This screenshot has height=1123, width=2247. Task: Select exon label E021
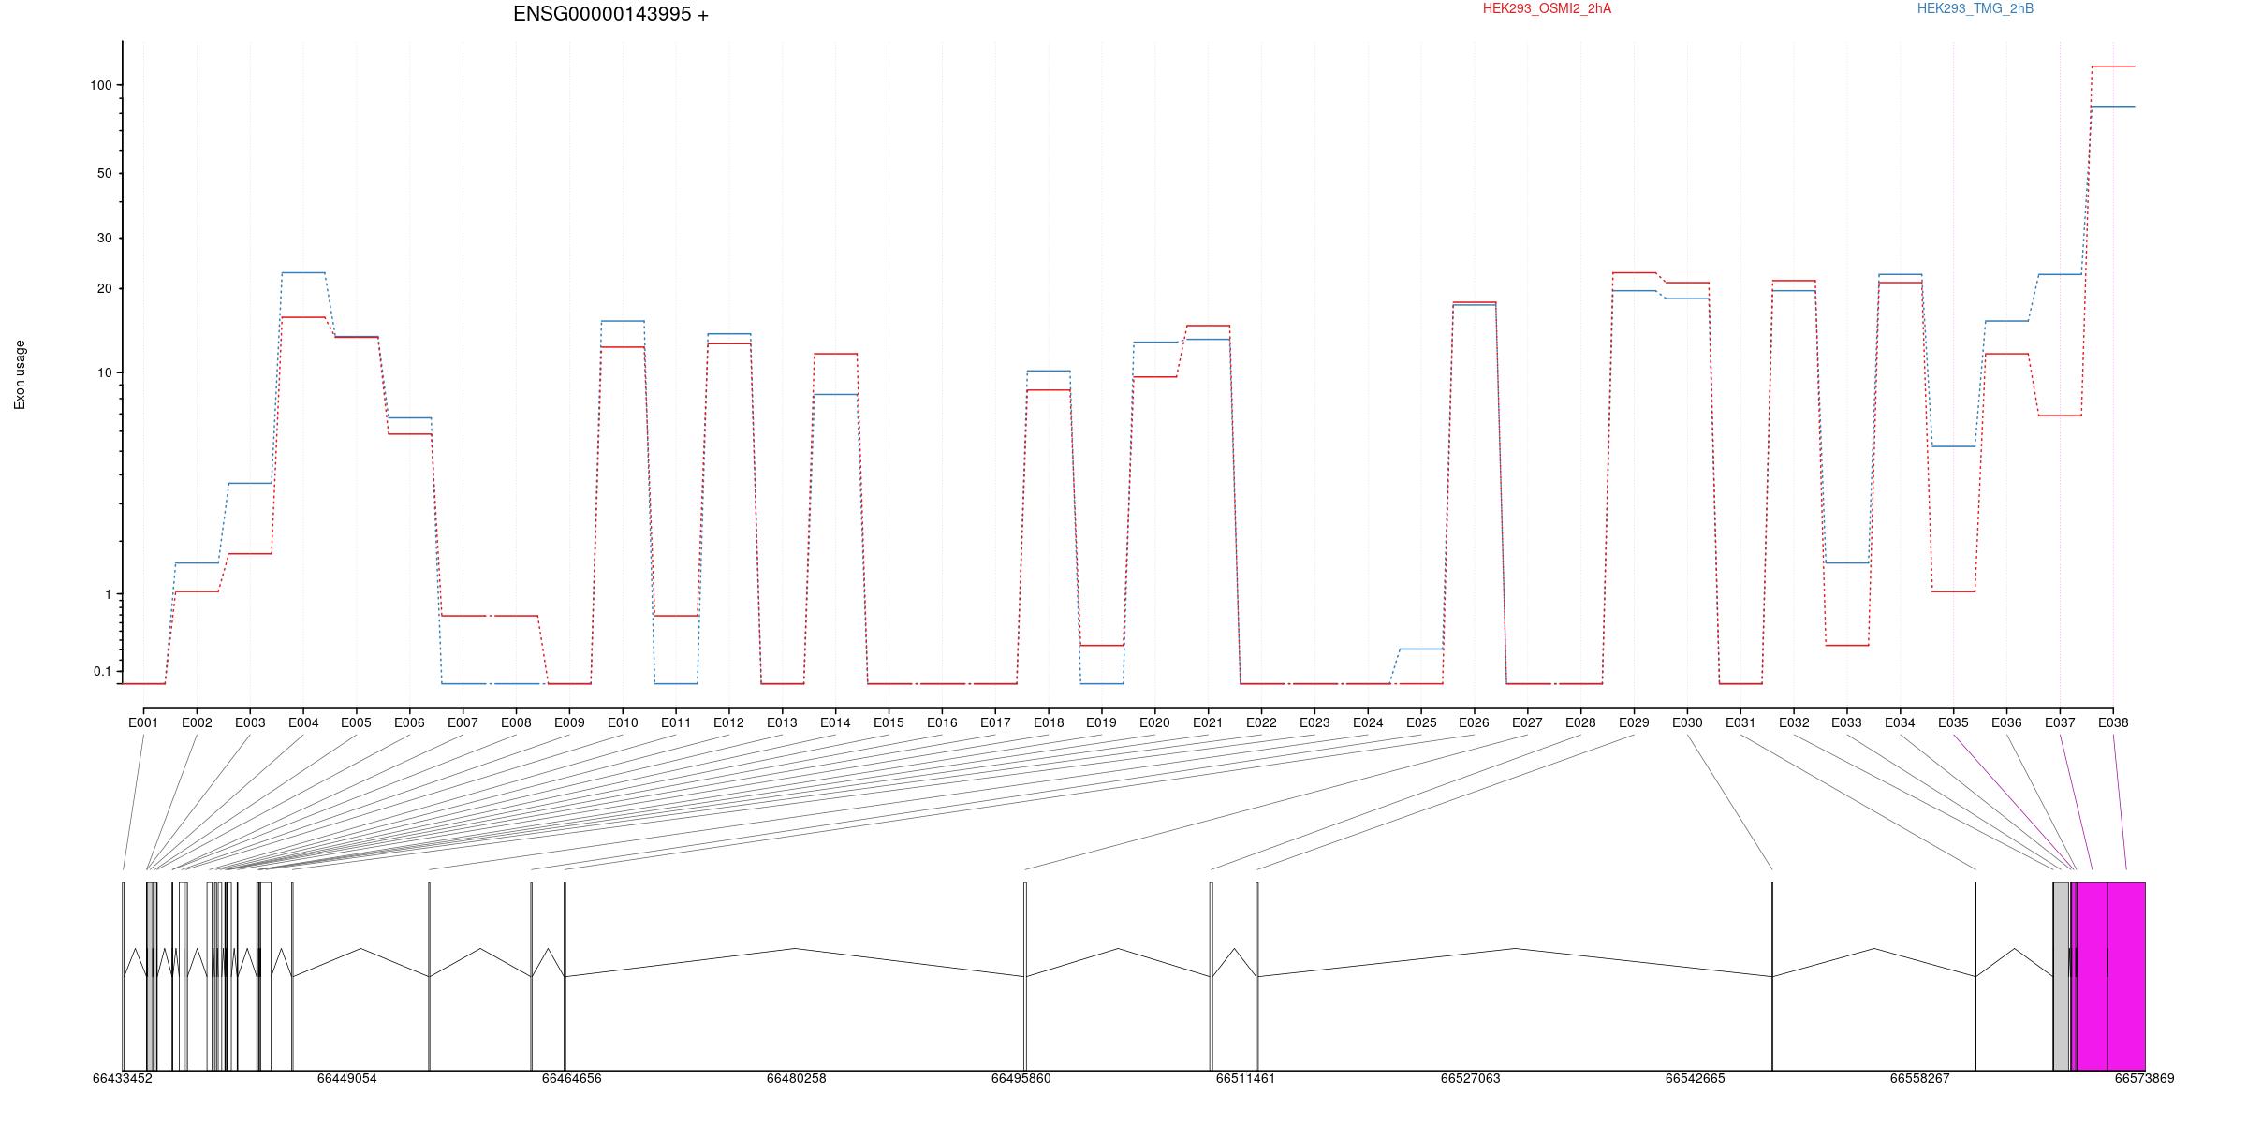1208,722
